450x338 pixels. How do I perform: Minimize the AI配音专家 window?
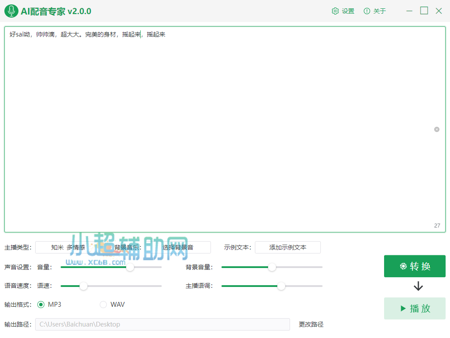tap(410, 11)
